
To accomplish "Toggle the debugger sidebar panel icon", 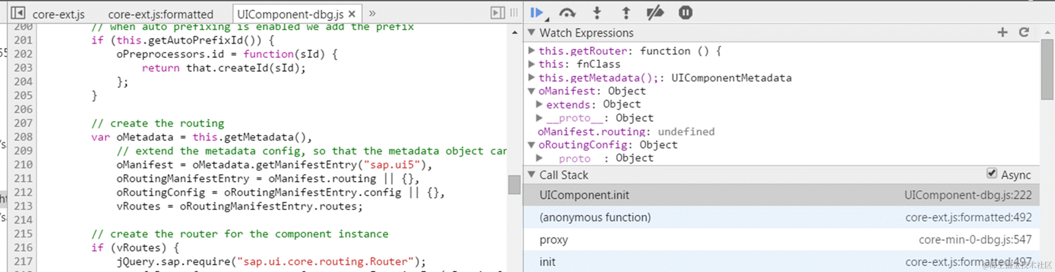I will (x=498, y=13).
